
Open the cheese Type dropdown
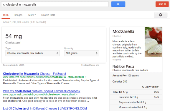[32, 53]
